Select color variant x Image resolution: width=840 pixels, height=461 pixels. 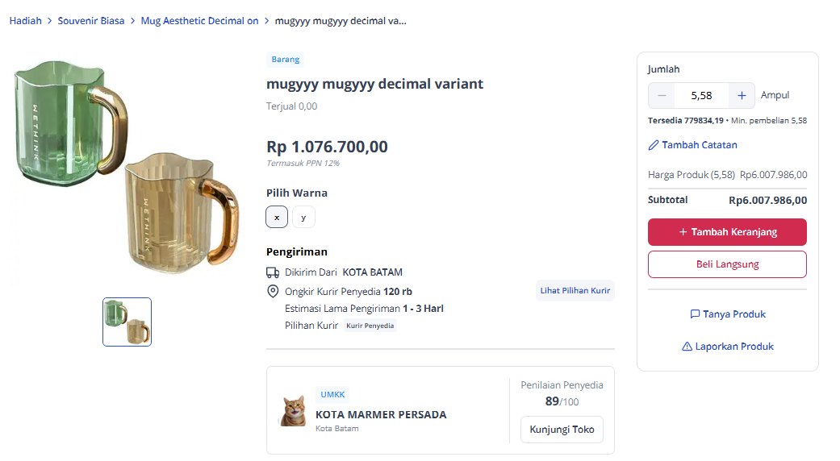[x=277, y=217]
